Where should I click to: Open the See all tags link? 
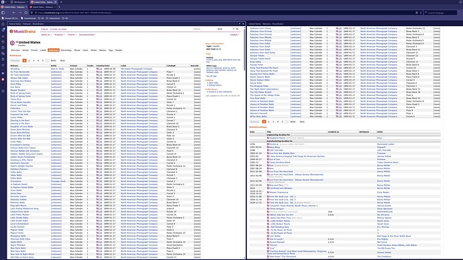click(211, 76)
